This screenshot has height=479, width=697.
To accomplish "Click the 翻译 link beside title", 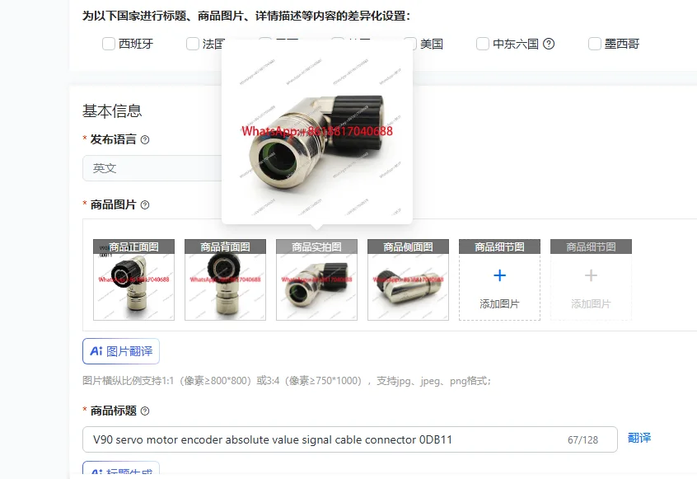I will (639, 438).
